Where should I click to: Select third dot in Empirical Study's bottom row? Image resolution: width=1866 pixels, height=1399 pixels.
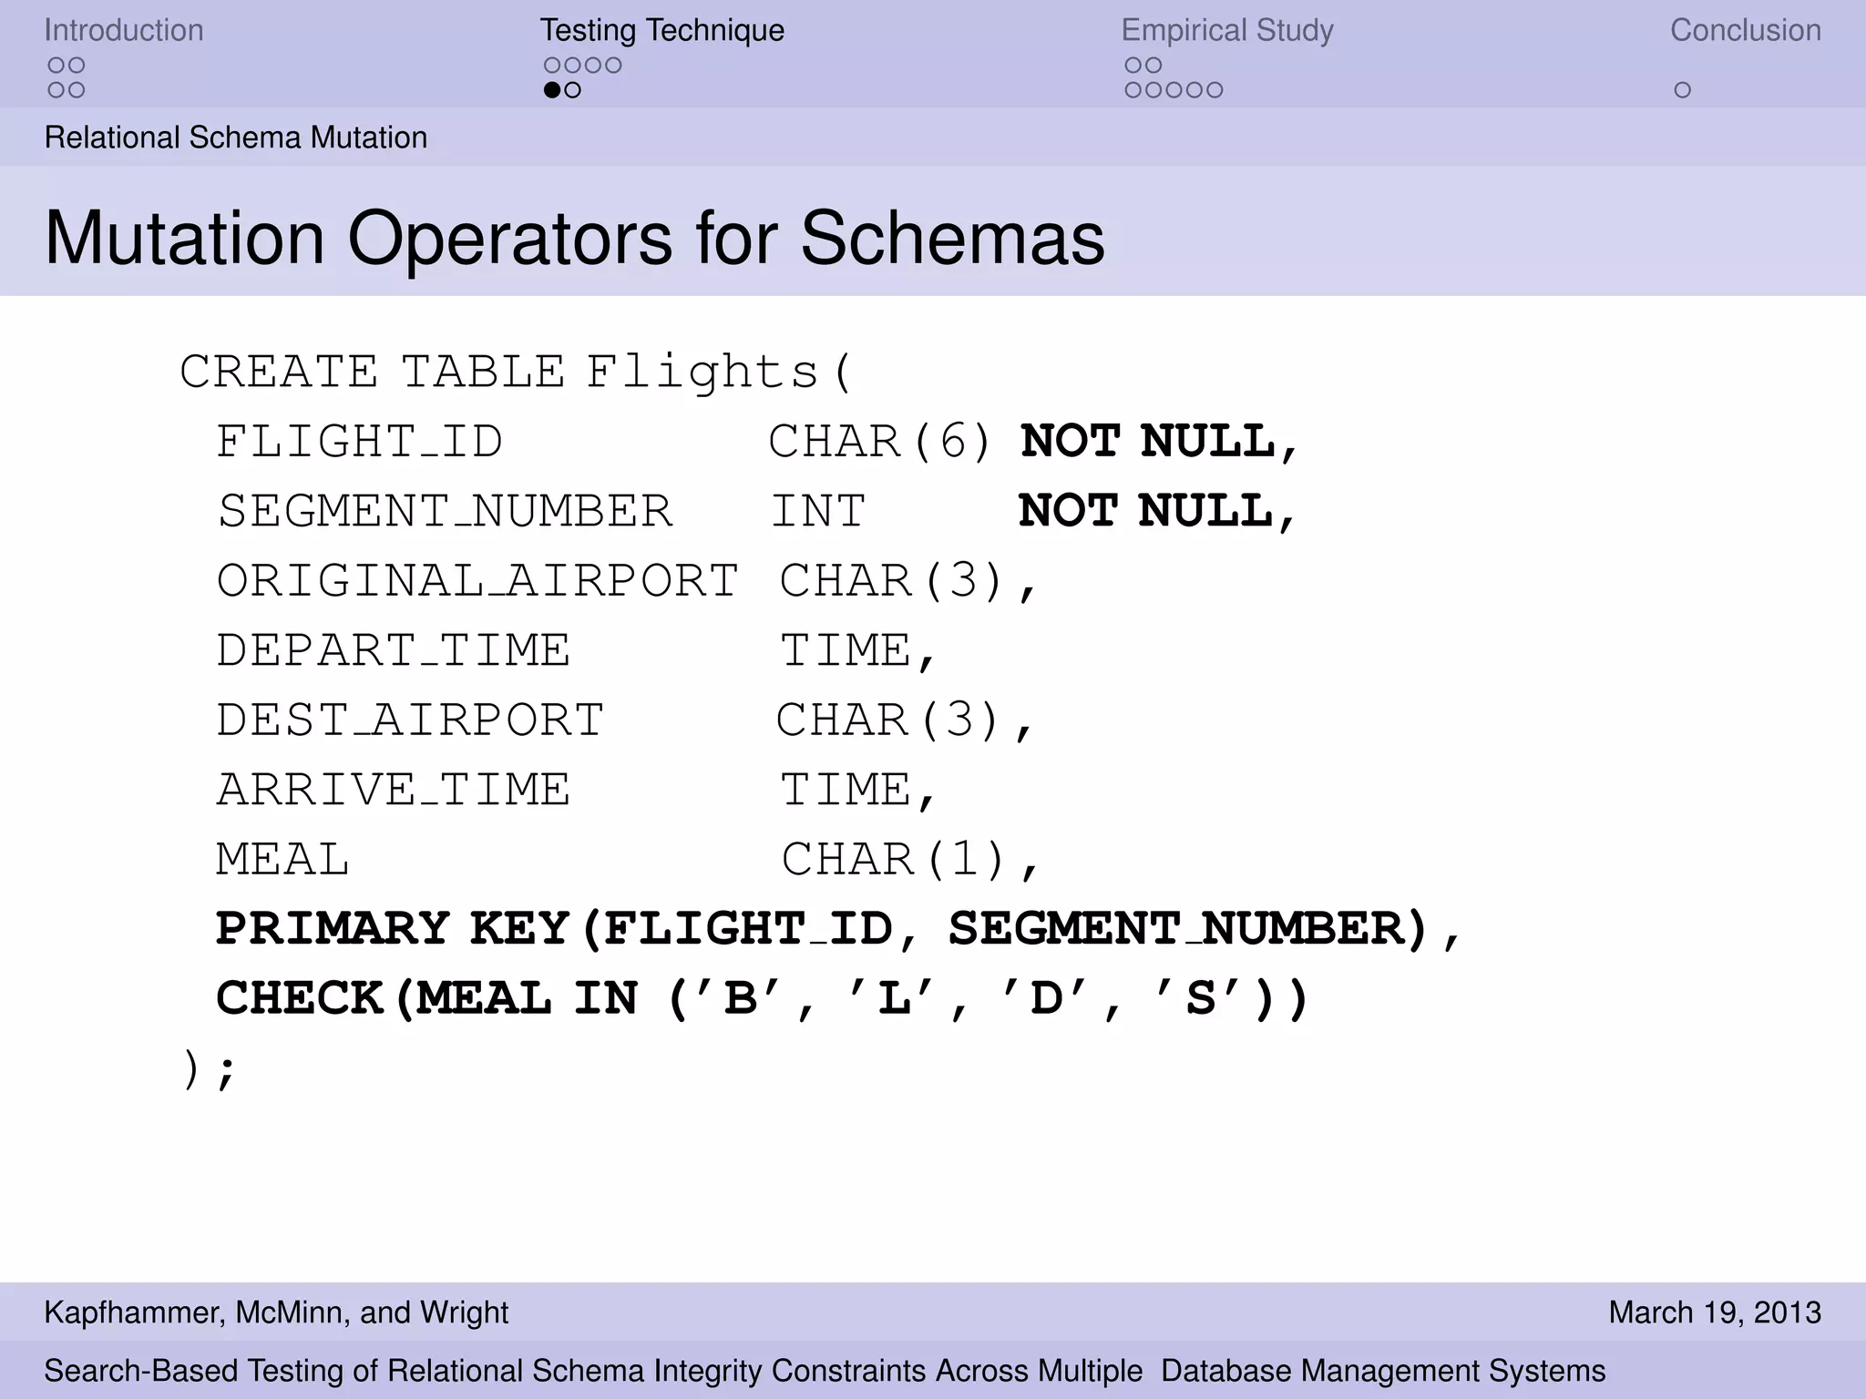pyautogui.click(x=1174, y=90)
